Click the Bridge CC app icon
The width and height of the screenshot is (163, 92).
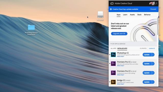[x=113, y=82]
